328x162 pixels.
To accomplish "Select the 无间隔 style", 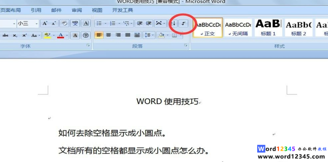I will tap(238, 28).
